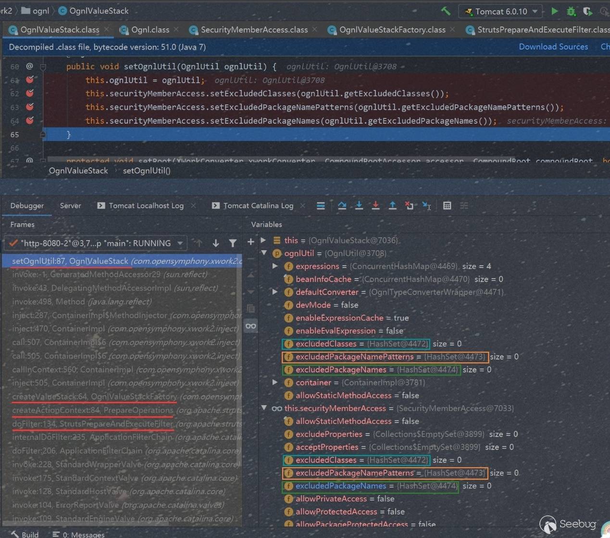This screenshot has width=610, height=538.
Task: Click the Step Over debugger icon
Action: [342, 205]
